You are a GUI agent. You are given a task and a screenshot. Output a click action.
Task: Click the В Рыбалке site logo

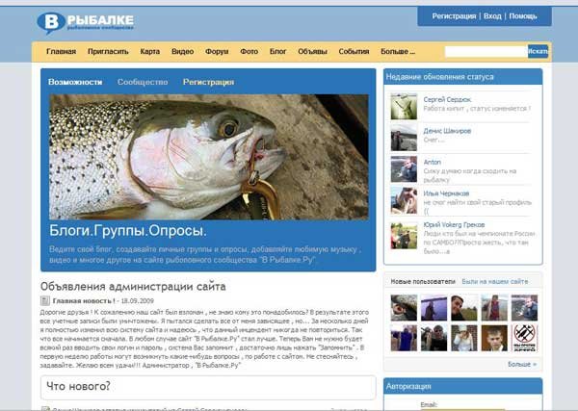[x=86, y=22]
